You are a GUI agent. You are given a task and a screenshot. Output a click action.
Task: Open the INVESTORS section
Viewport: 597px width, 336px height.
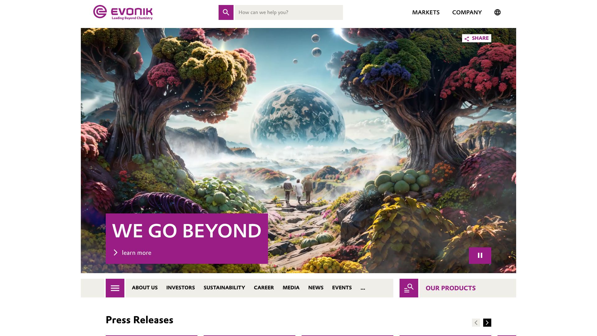[180, 288]
